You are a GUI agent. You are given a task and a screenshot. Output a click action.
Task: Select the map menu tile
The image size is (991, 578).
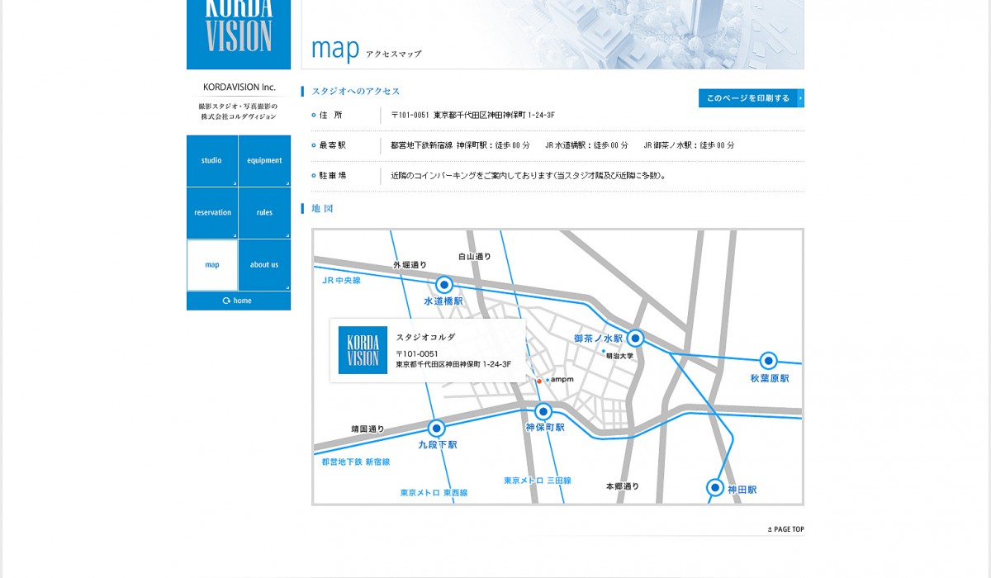point(212,265)
